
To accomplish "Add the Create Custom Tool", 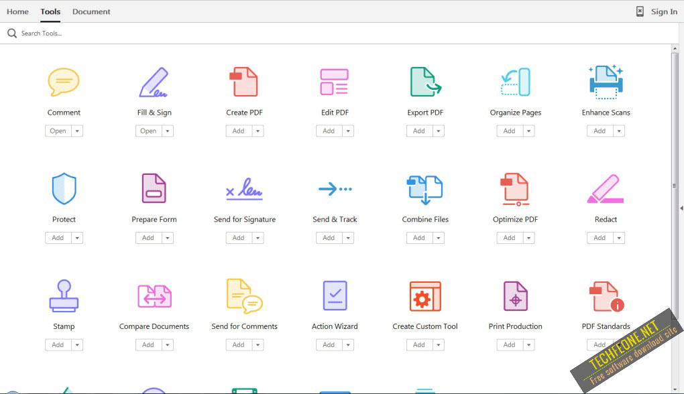I will [x=419, y=344].
